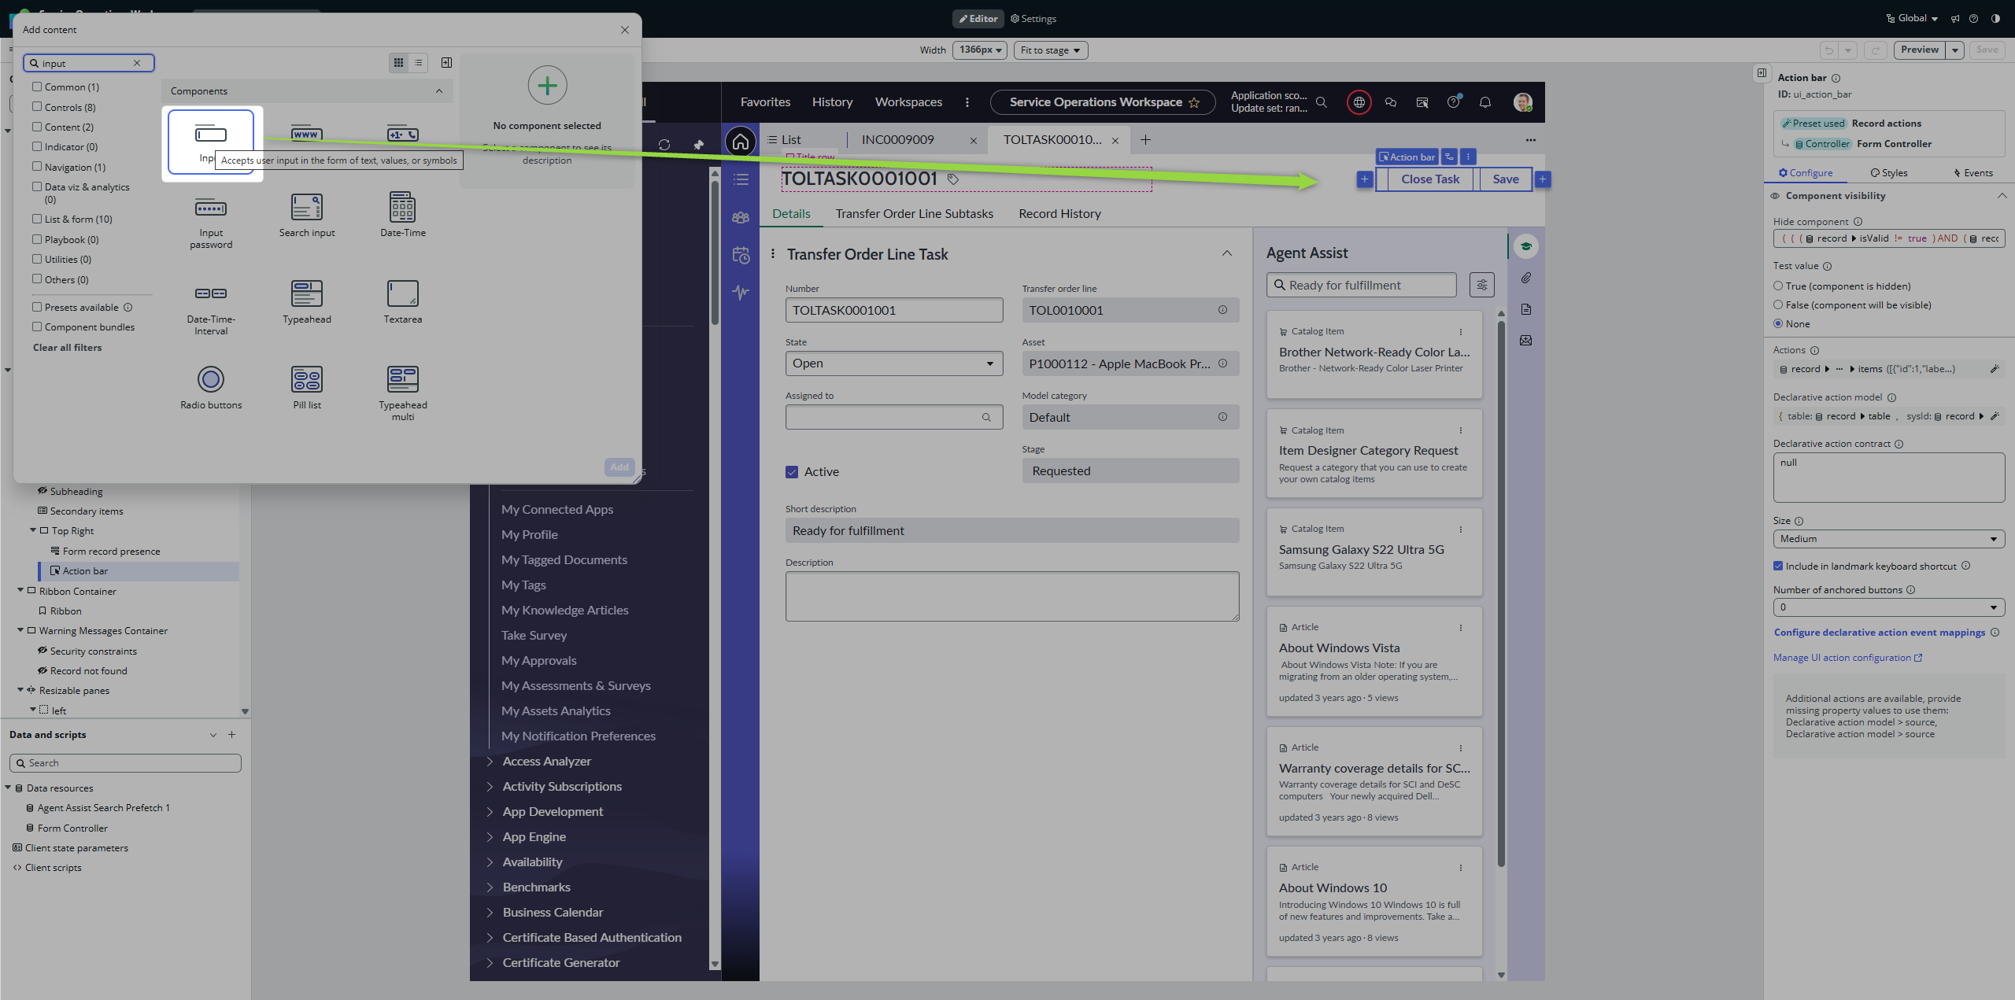Choose the Radio buttons component
The height and width of the screenshot is (1000, 2015).
(211, 379)
